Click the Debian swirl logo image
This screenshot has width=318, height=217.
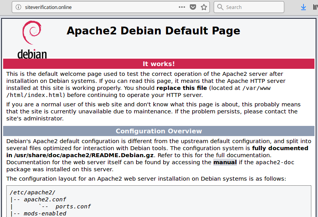32,32
